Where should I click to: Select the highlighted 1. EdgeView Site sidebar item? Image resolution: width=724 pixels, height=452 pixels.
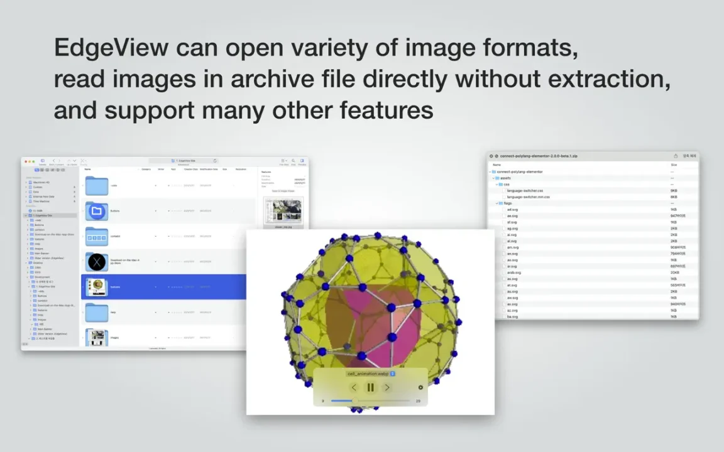[50, 215]
